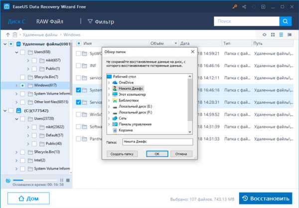Sort by the Тип column header

[227, 43]
